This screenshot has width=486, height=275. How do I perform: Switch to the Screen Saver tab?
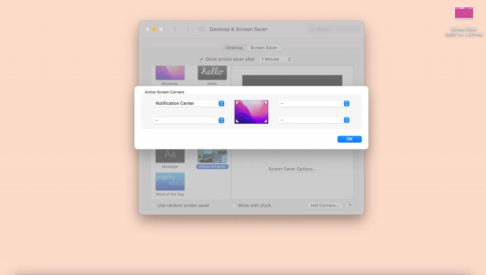click(264, 48)
